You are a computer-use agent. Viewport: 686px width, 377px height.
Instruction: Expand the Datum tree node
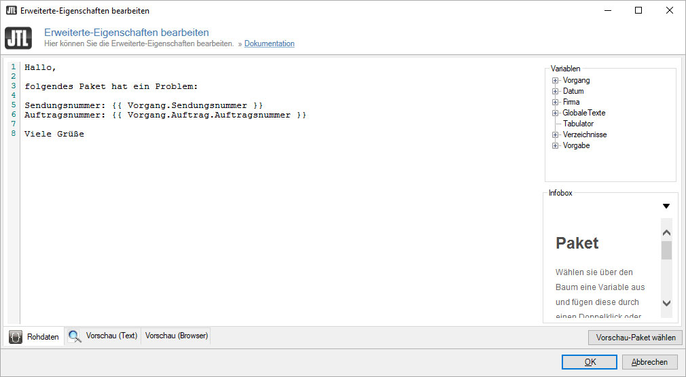[x=556, y=92]
